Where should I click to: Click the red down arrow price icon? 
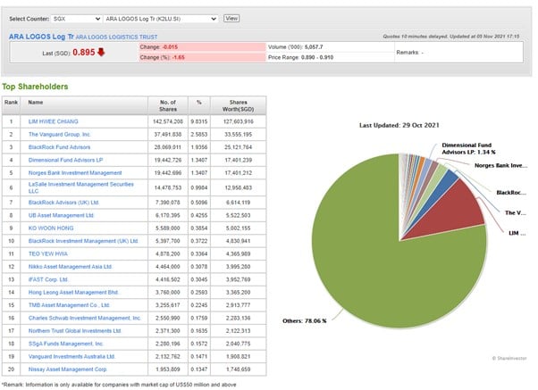[x=101, y=52]
